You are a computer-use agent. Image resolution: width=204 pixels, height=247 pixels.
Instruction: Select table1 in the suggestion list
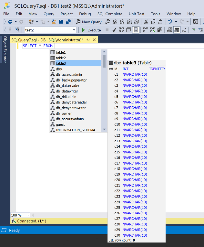pos(76,52)
